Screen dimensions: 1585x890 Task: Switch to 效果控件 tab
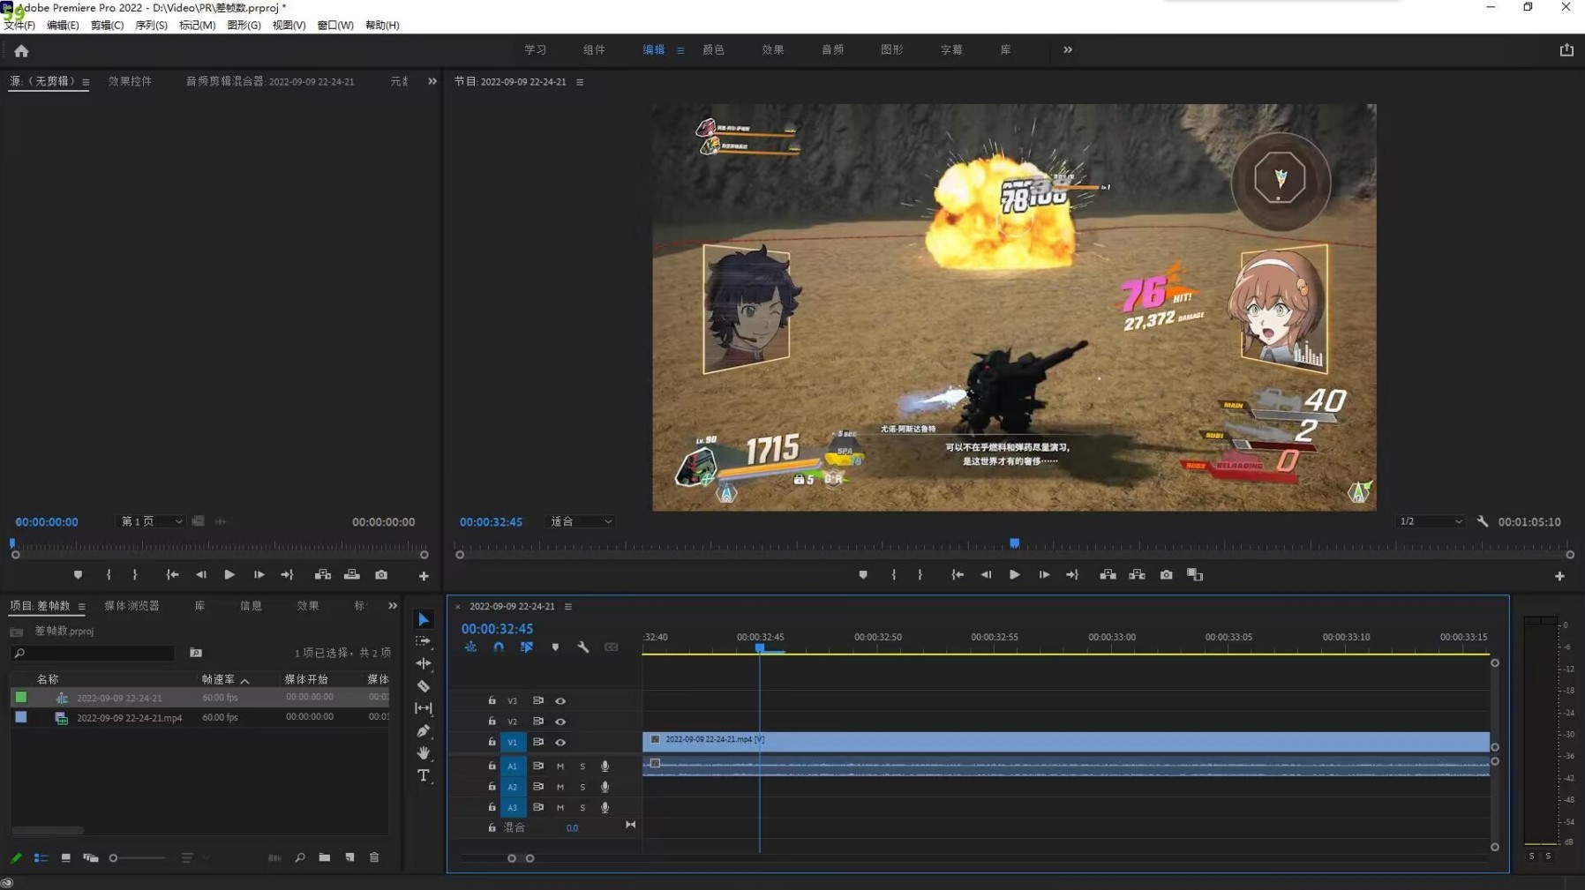click(x=130, y=81)
